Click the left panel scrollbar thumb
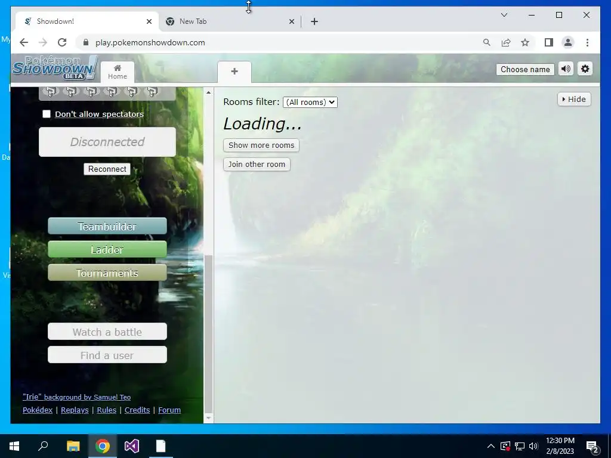611x458 pixels. tap(208, 333)
